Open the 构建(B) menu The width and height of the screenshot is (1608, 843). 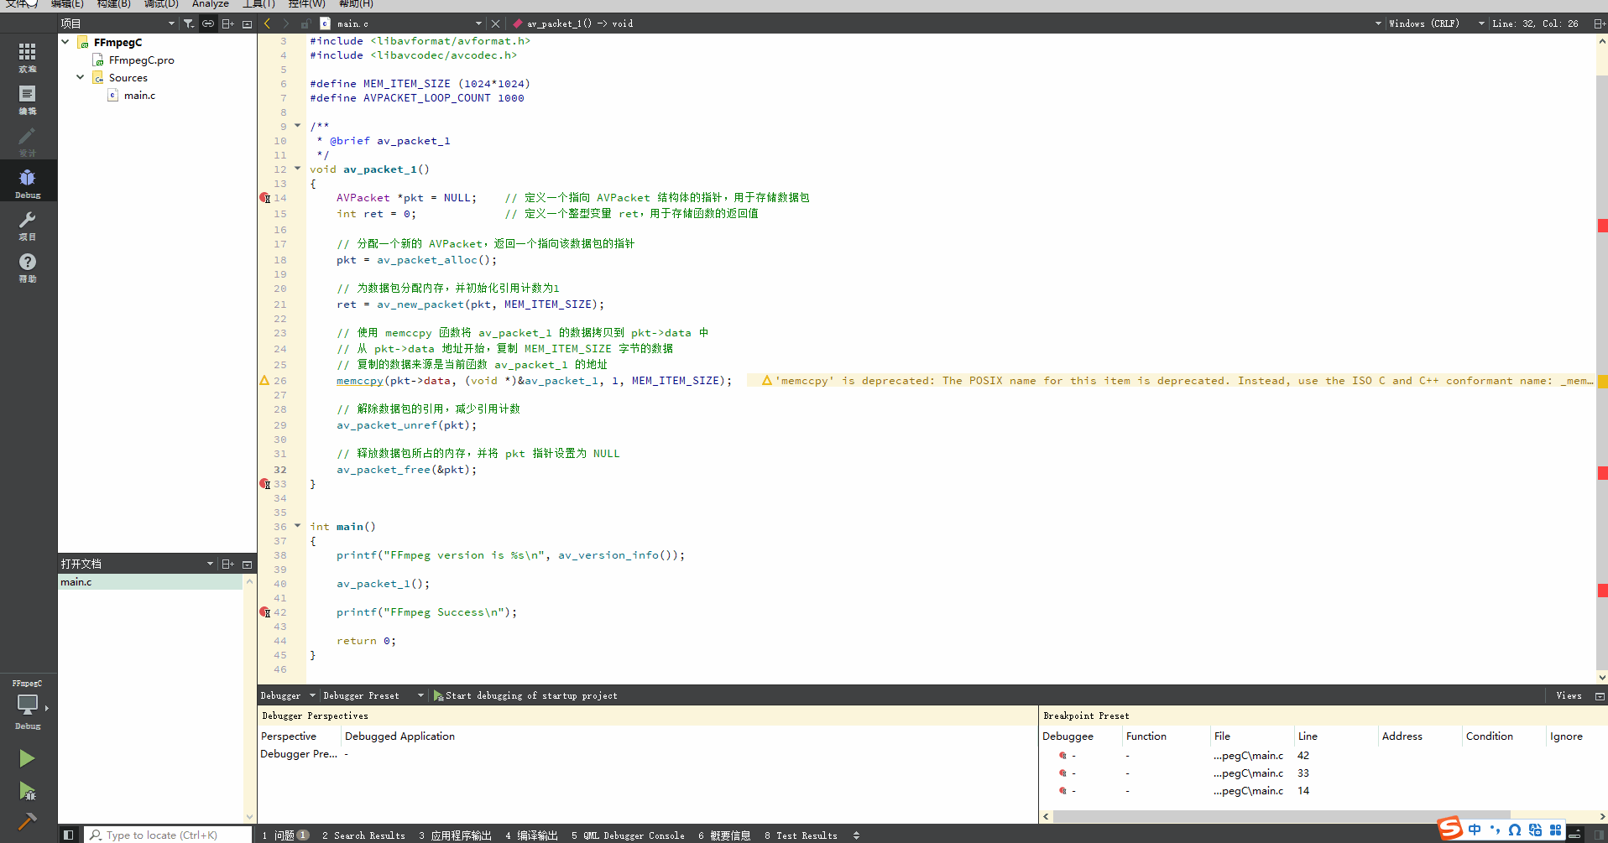point(113,4)
